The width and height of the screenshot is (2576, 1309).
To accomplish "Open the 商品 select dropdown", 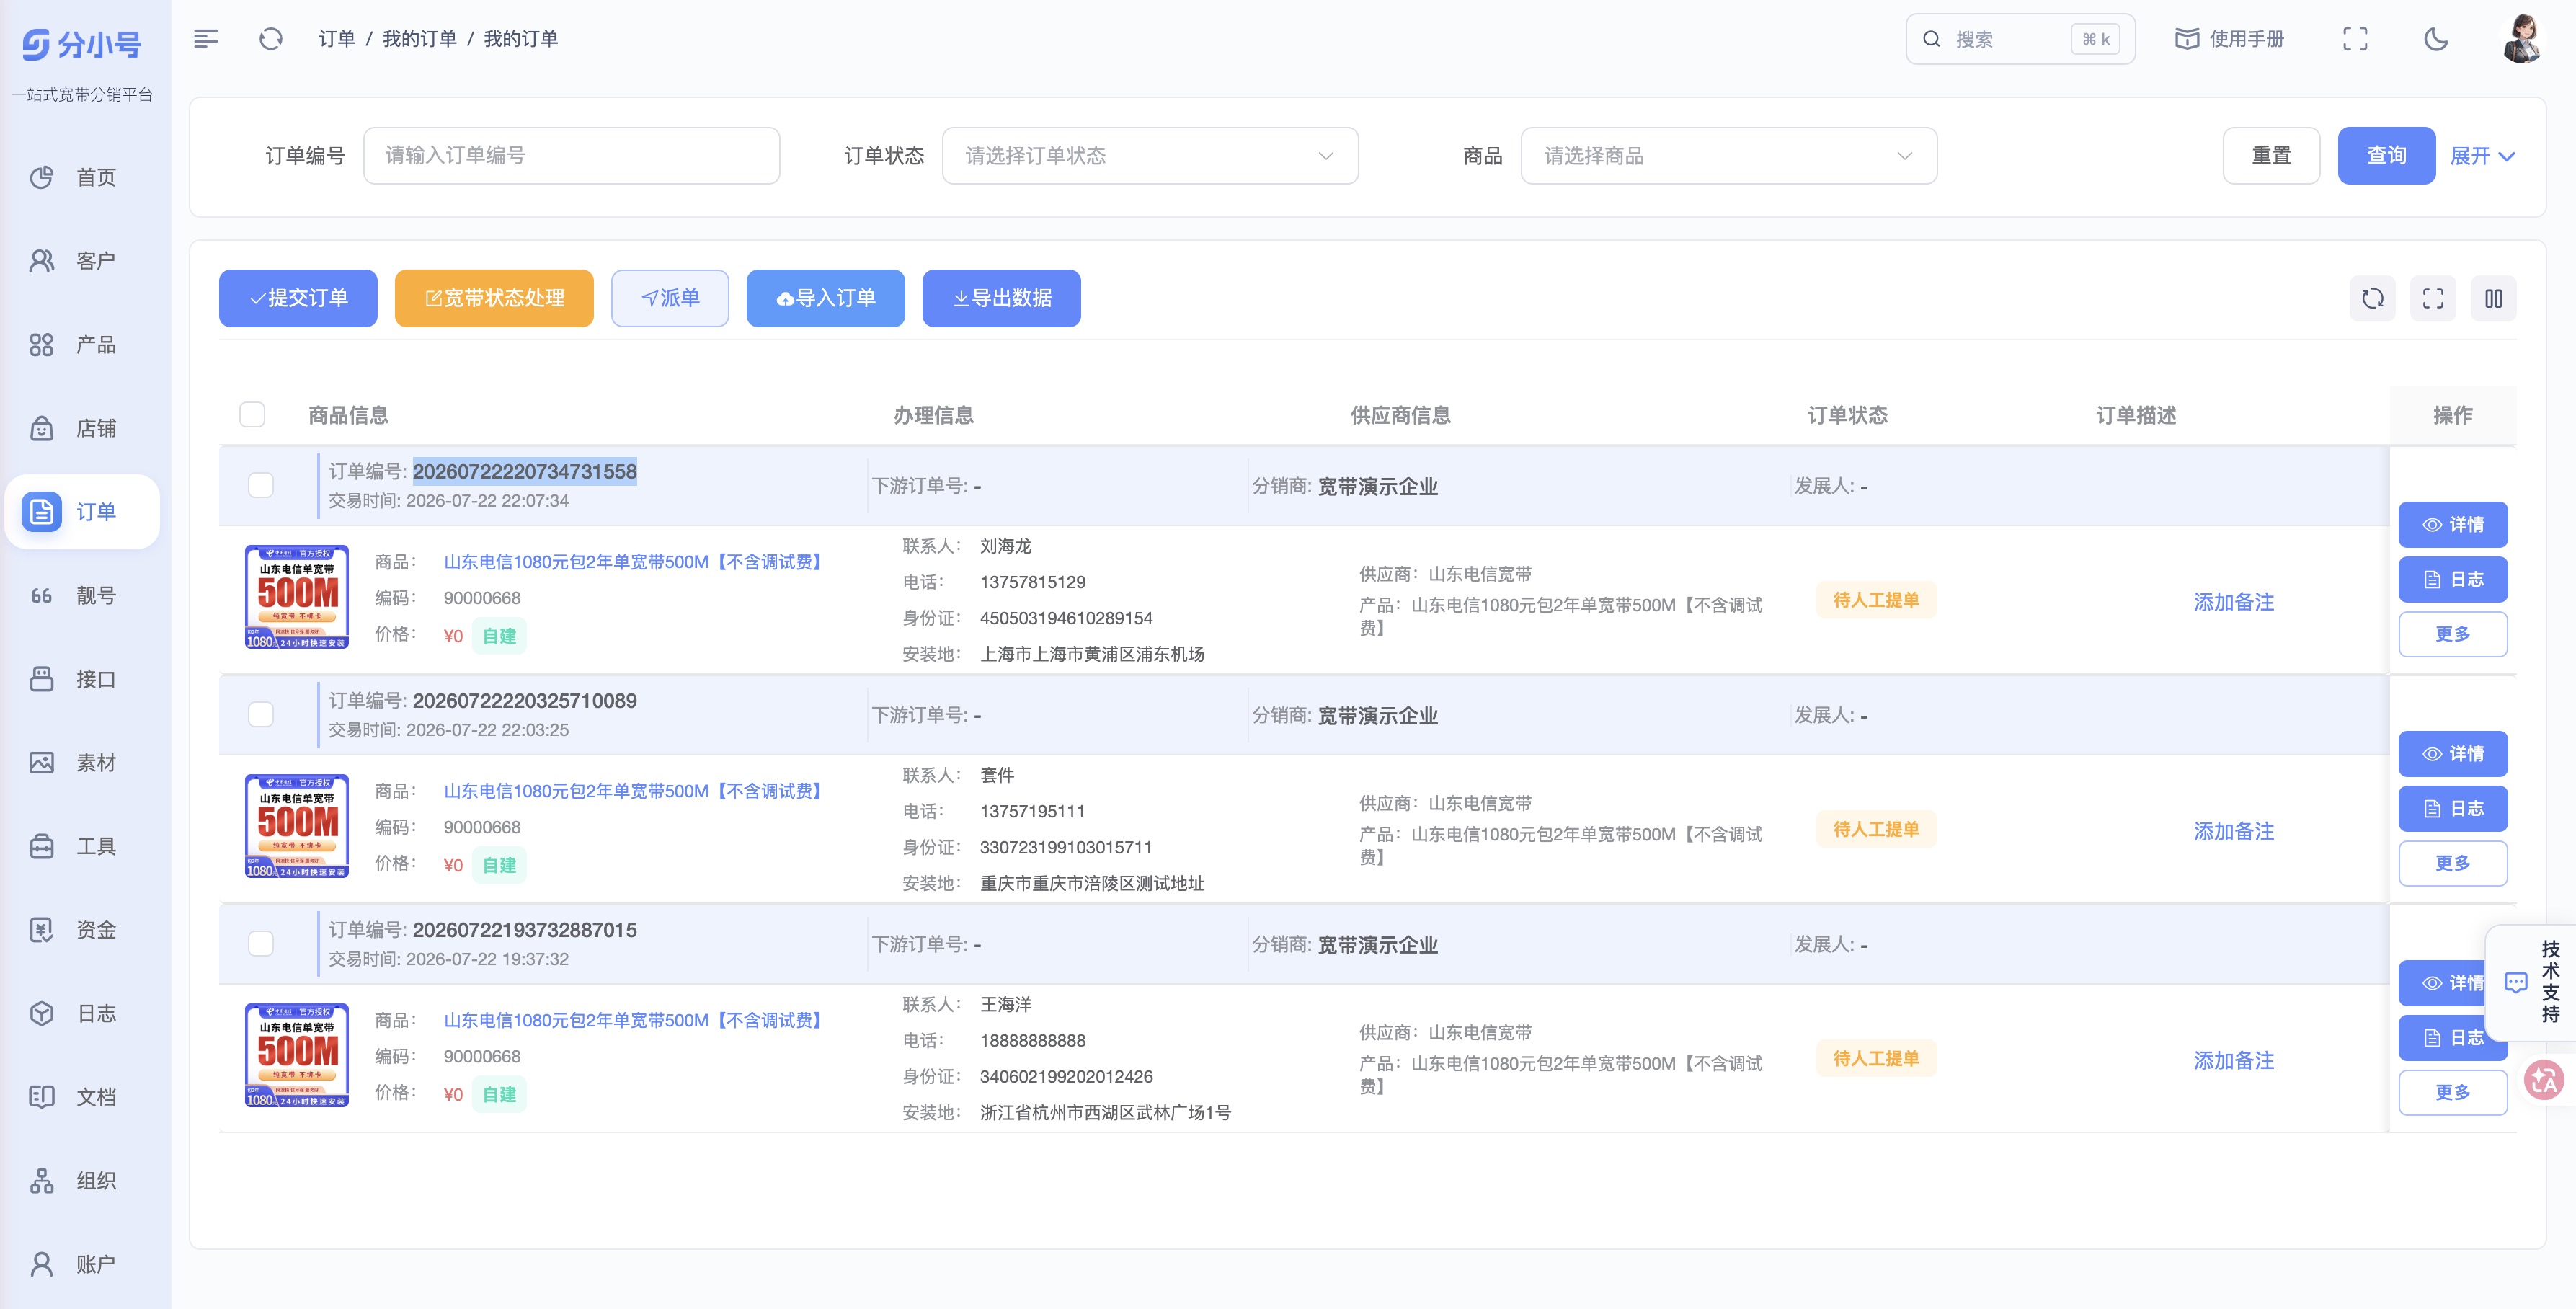I will (x=1728, y=155).
